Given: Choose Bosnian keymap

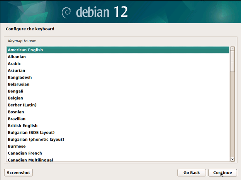Looking at the screenshot, I should (118, 112).
